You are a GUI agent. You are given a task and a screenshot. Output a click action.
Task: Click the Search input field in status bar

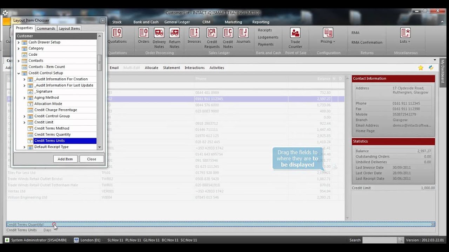tap(380, 240)
